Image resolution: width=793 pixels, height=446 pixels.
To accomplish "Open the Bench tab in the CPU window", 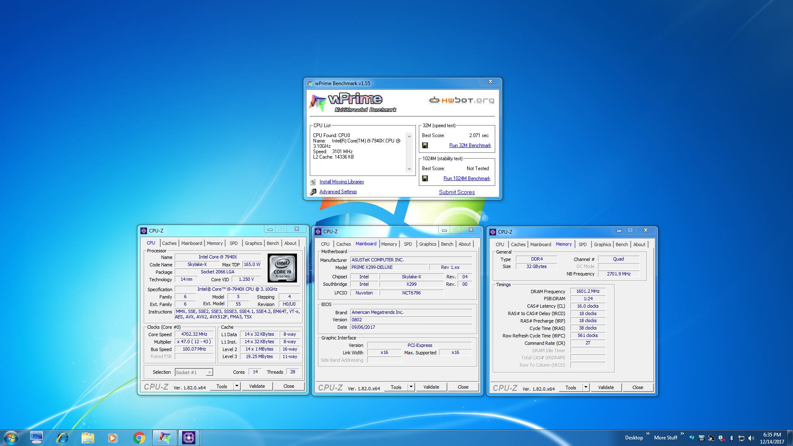I will coord(273,243).
